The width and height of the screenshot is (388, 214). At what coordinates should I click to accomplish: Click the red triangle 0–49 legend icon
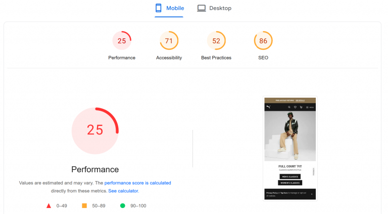coord(48,205)
